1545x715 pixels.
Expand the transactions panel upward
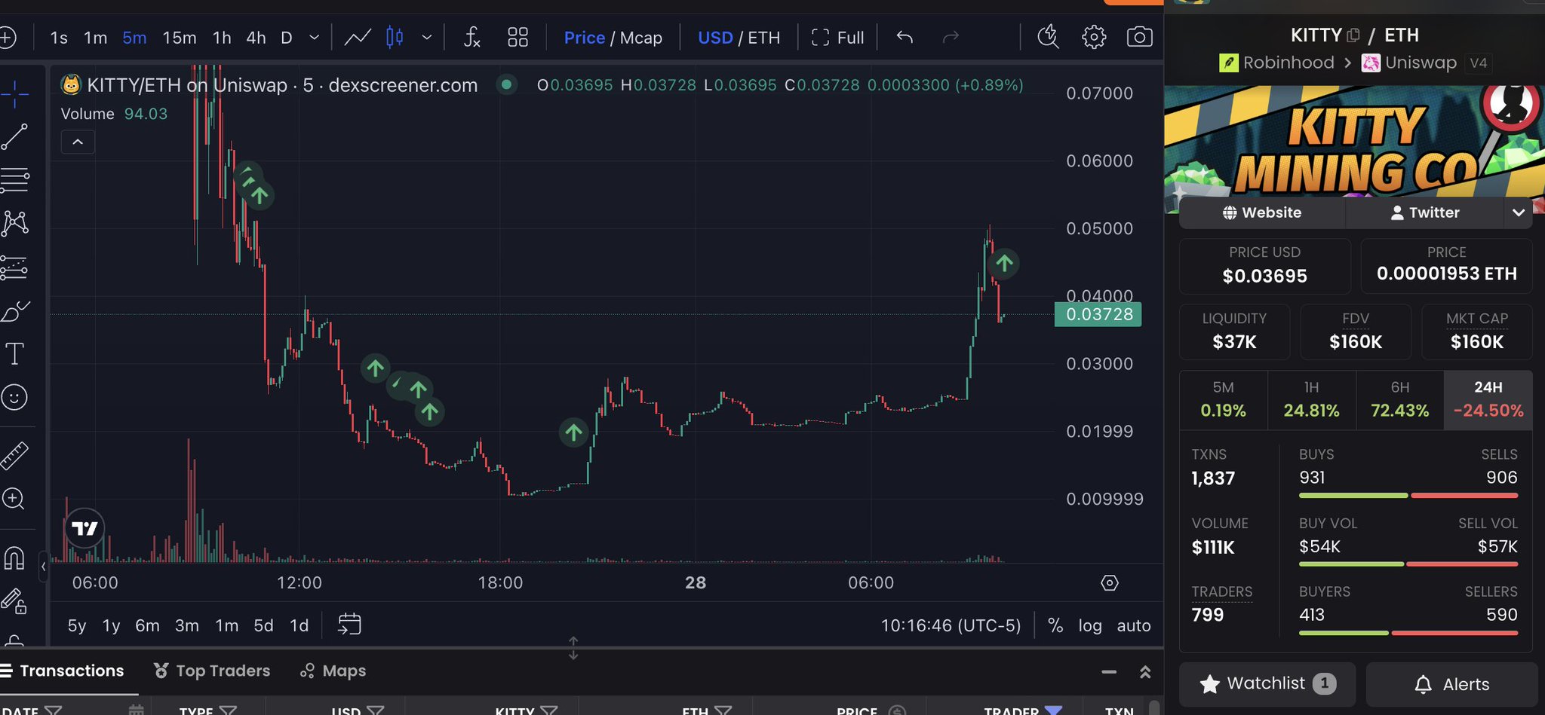(x=1145, y=671)
